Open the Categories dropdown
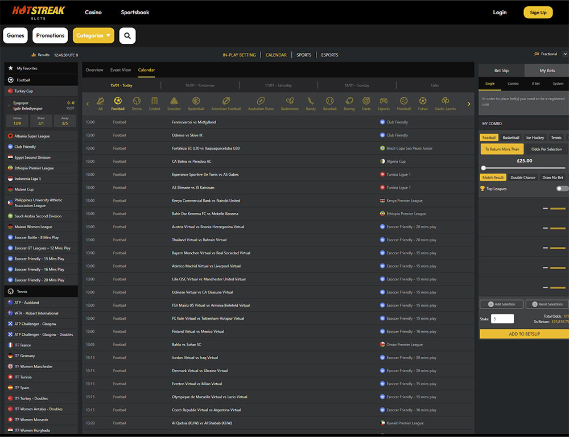569x437 pixels. coord(93,35)
